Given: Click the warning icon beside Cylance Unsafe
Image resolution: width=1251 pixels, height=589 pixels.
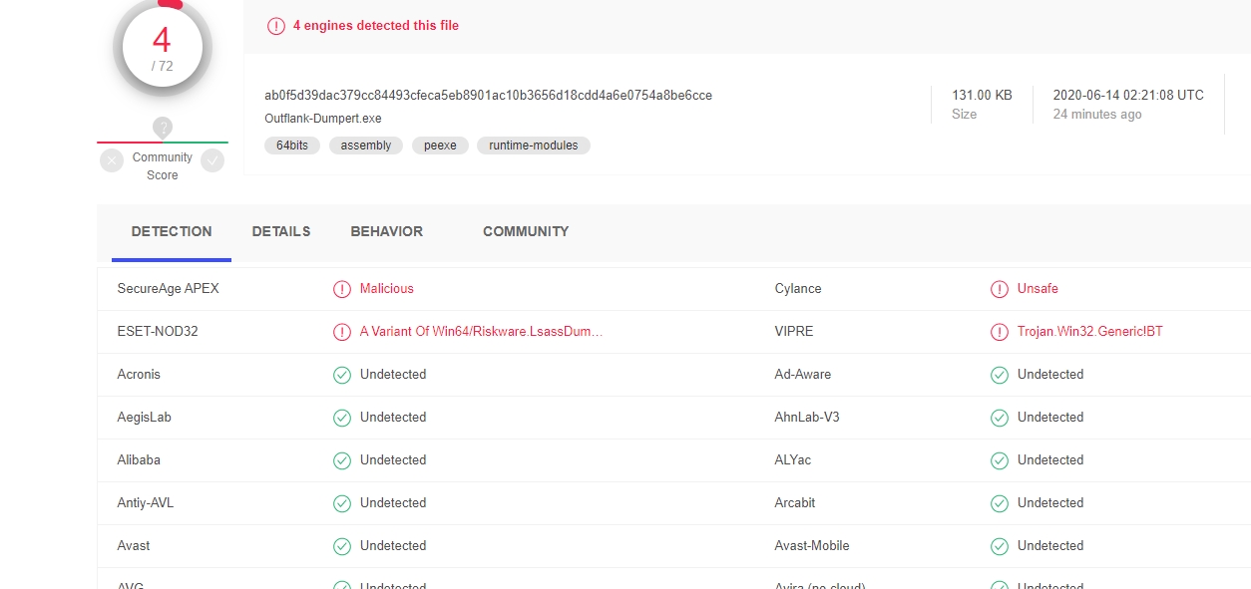Looking at the screenshot, I should coord(1000,289).
